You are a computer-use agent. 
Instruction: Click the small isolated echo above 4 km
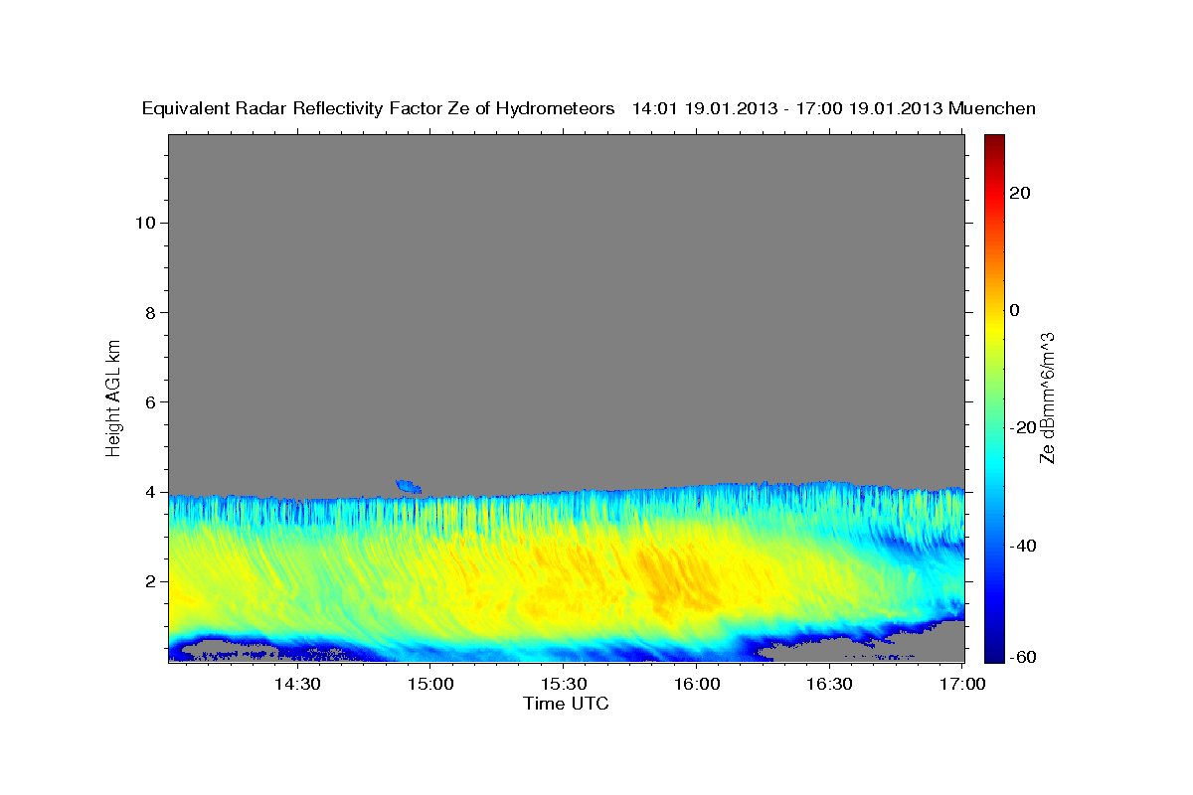coord(409,486)
